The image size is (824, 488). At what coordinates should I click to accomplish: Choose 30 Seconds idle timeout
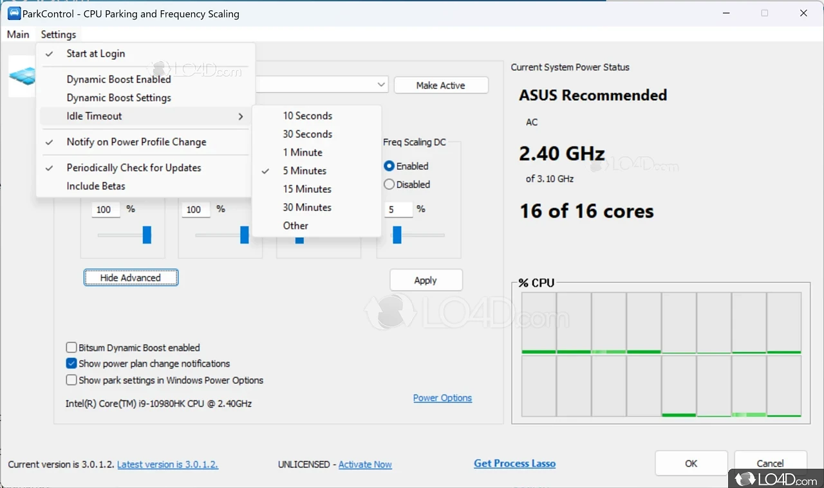[317, 134]
